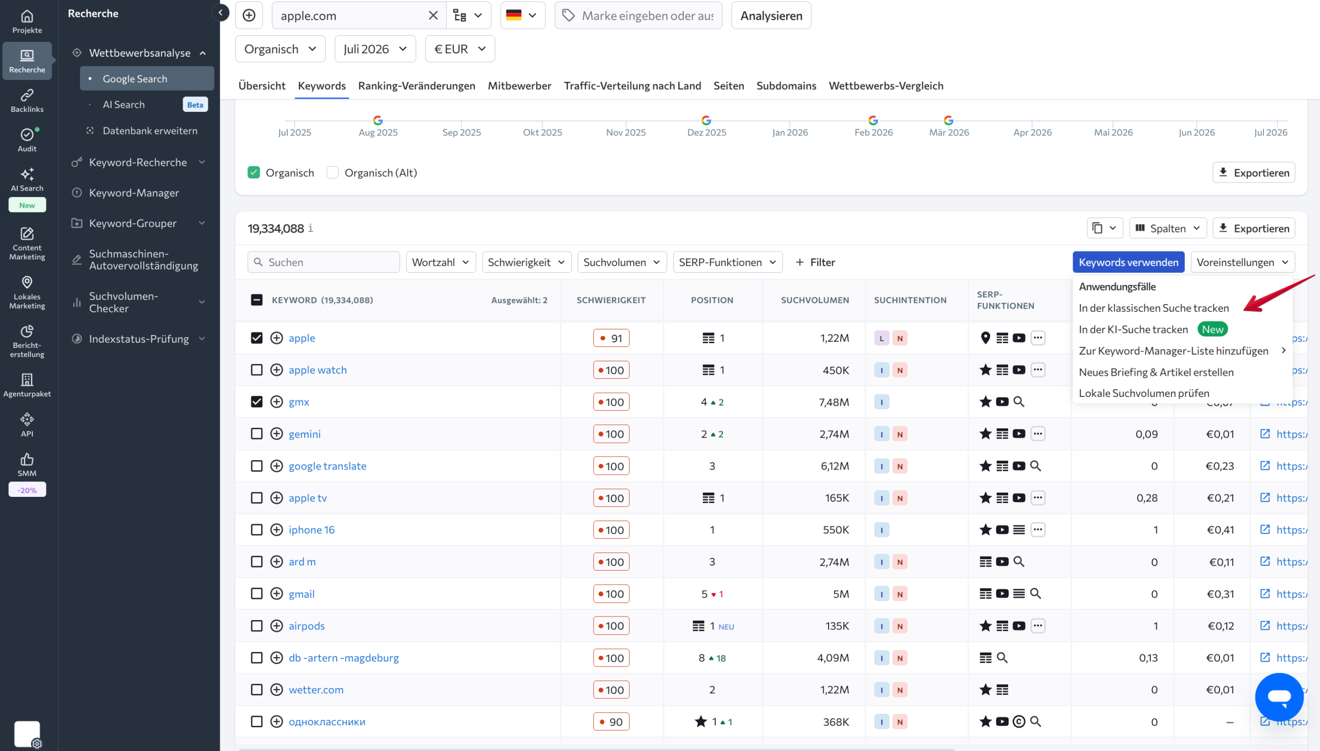Screen dimensions: 1320x751
Task: Click the Keywords verwenden button
Action: click(x=1128, y=262)
